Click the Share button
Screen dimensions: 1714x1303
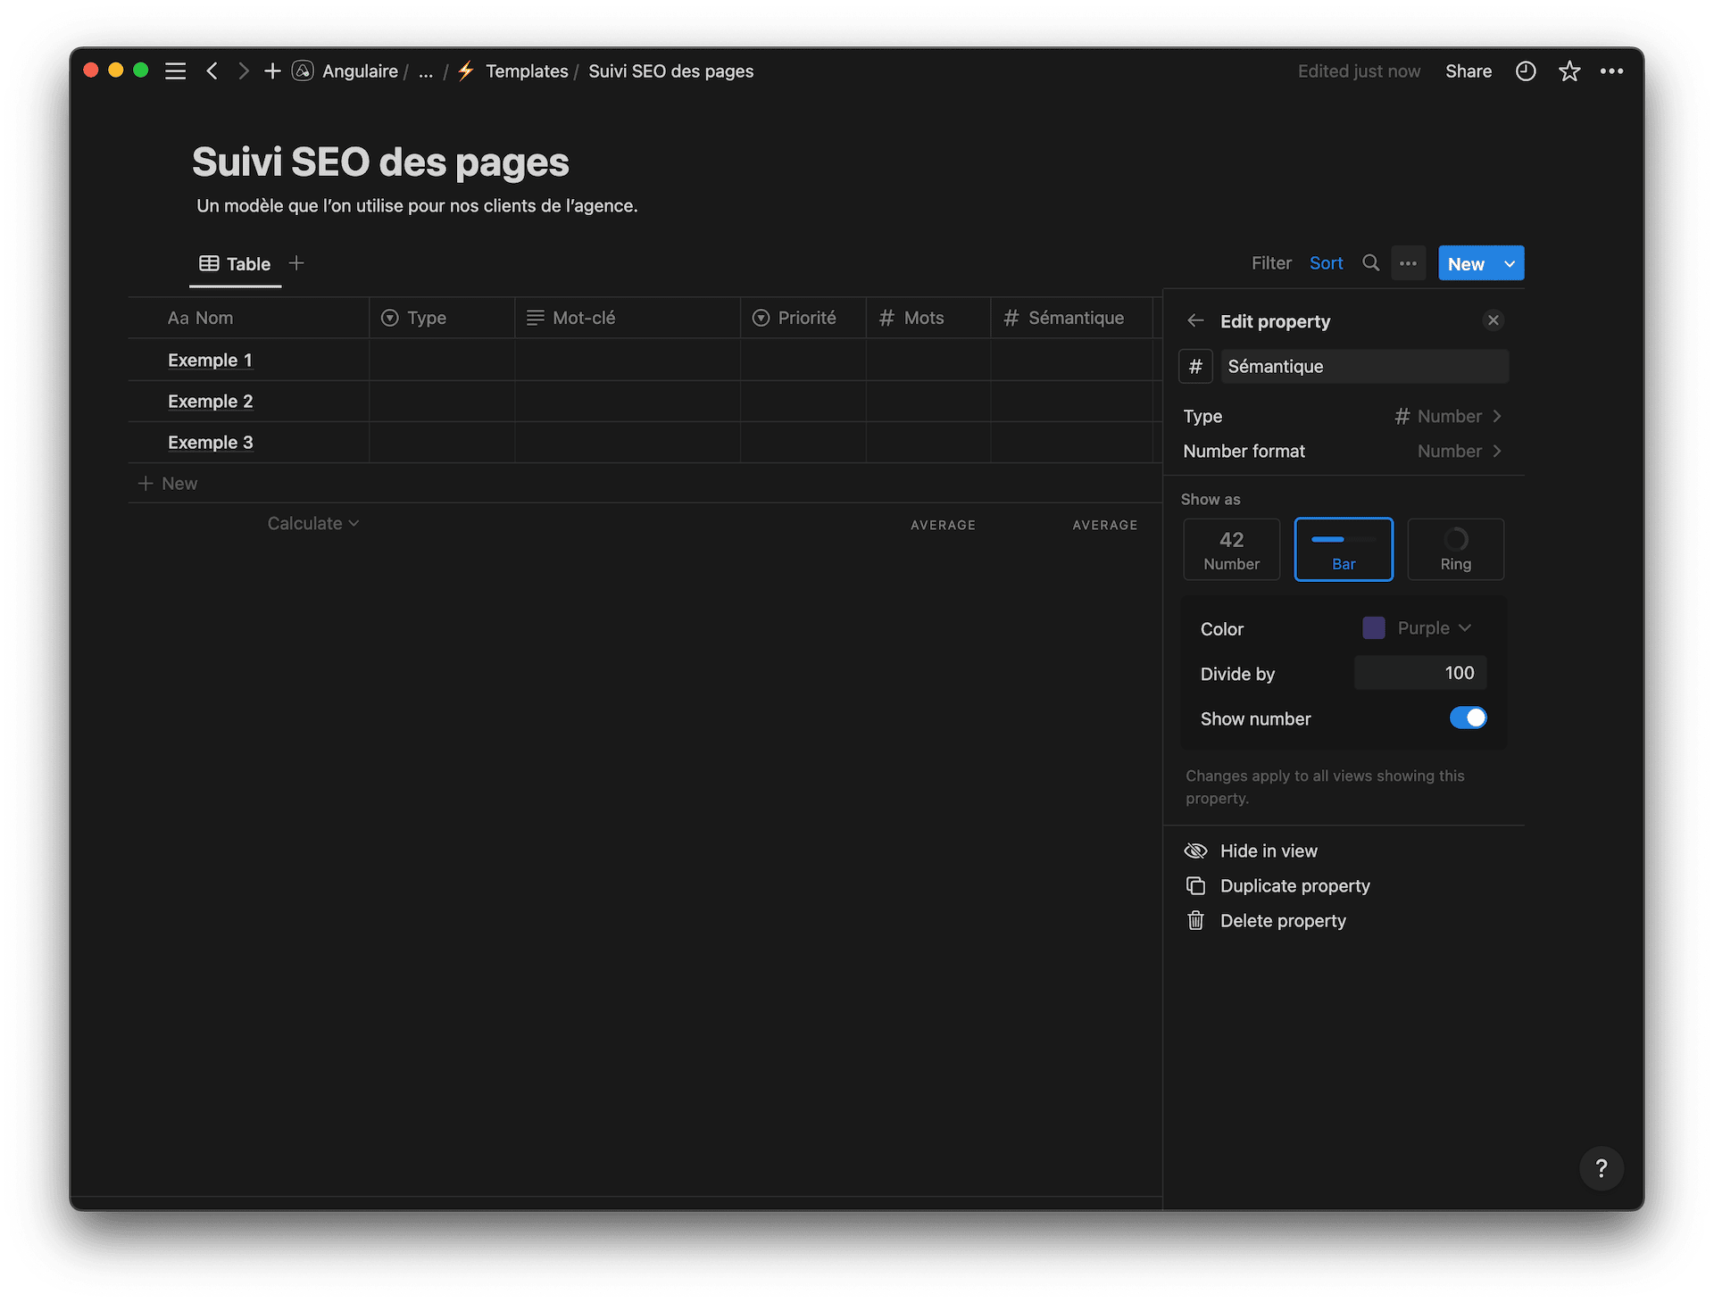pyautogui.click(x=1468, y=71)
